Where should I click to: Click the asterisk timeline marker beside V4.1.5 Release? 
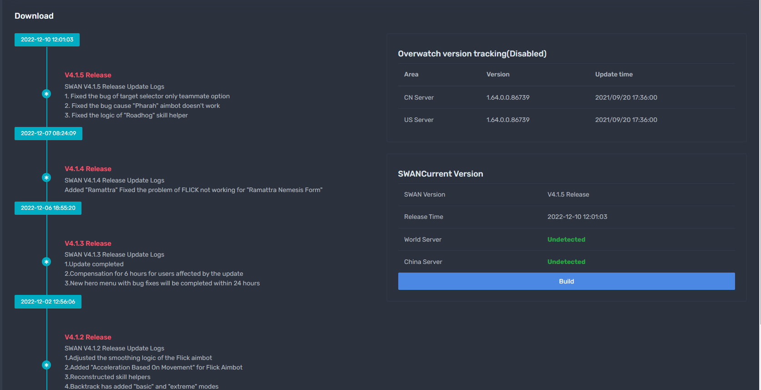tap(46, 94)
